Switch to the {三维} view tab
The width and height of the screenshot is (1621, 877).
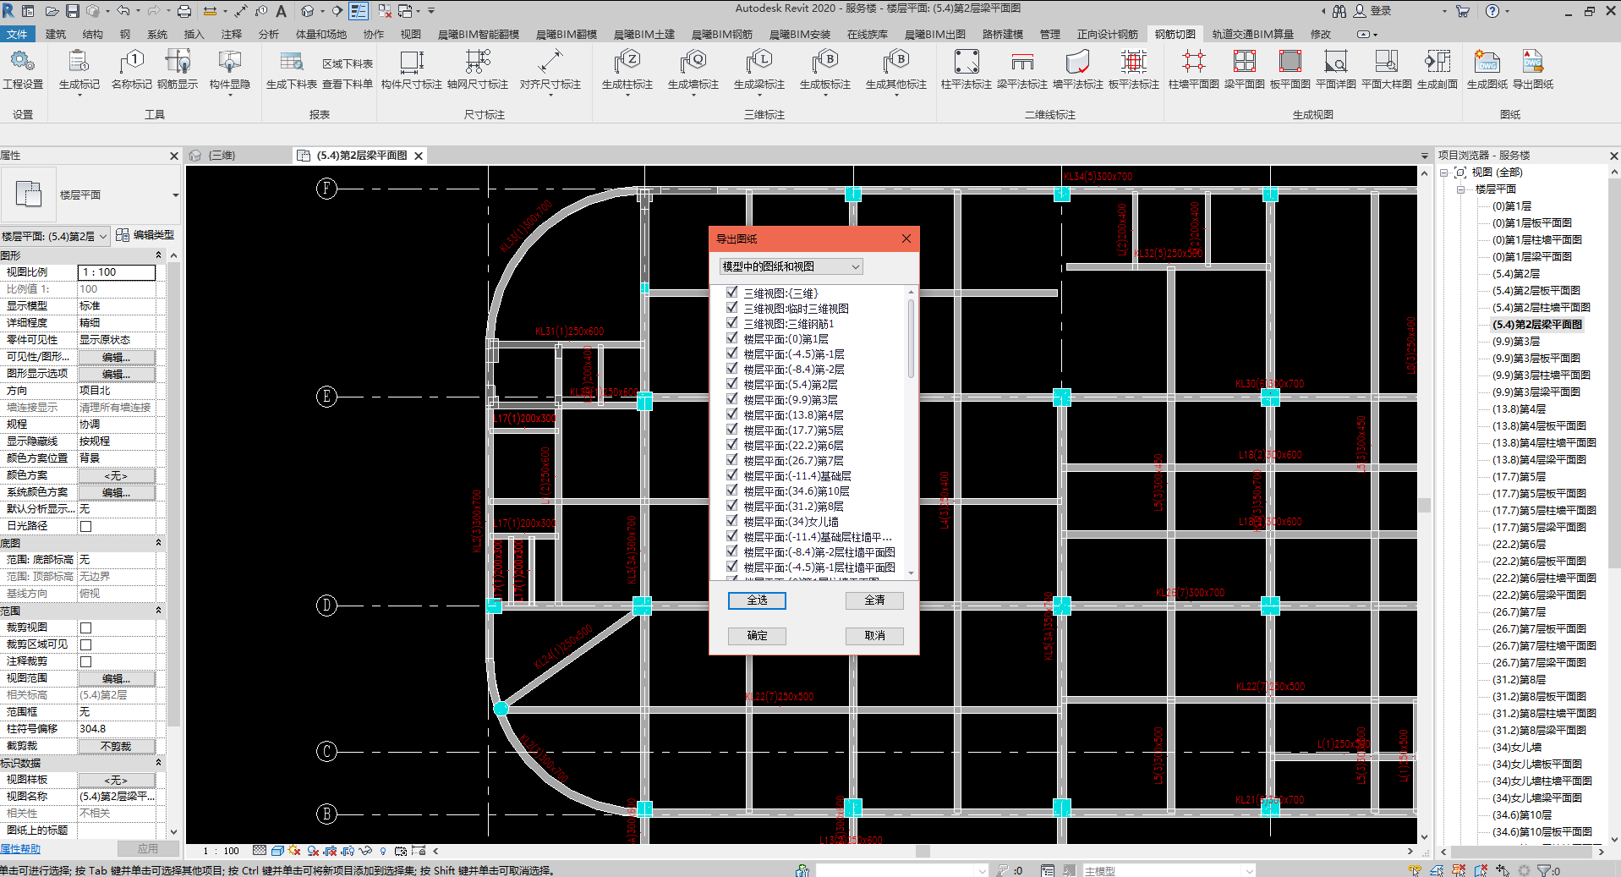click(222, 156)
